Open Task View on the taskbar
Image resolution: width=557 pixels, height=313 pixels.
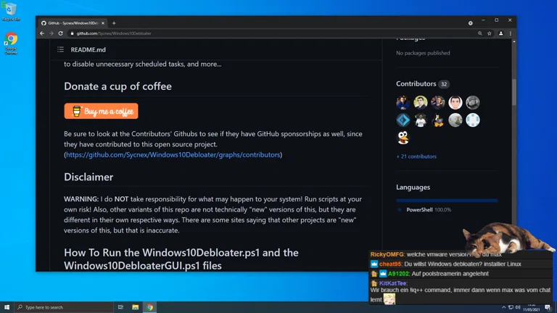click(120, 307)
